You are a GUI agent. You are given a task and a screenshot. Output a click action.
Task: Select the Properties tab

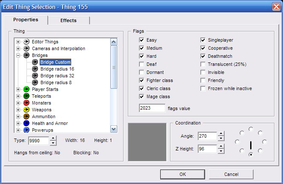pos(26,20)
